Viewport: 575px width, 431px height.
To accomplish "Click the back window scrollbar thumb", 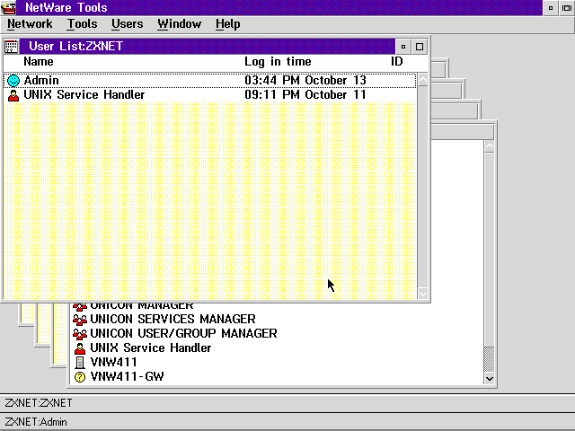I will pyautogui.click(x=489, y=359).
